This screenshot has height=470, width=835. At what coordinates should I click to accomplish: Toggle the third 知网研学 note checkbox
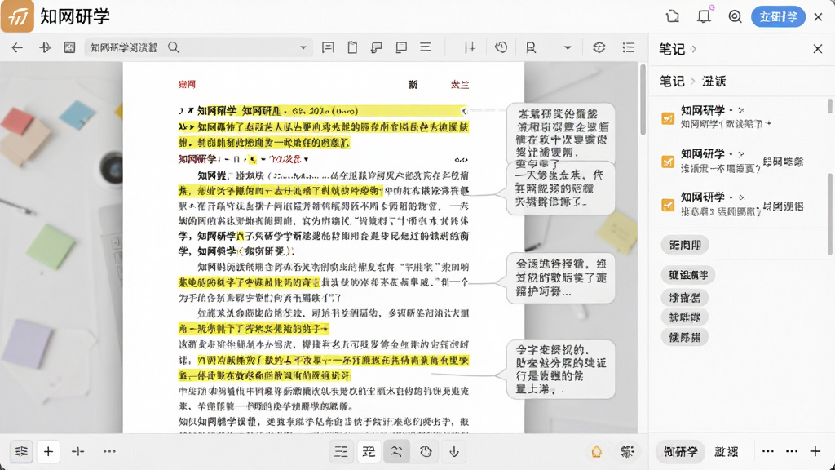pyautogui.click(x=667, y=205)
